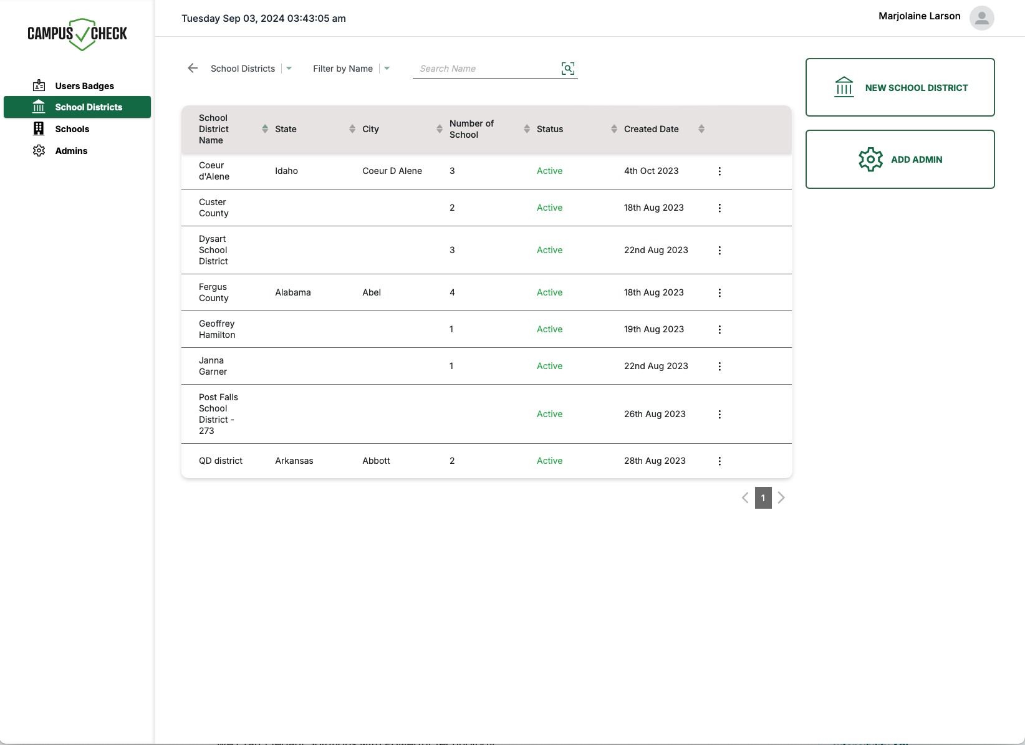Click the search scan icon in the name field
Screen dimensions: 1025x745
567,69
